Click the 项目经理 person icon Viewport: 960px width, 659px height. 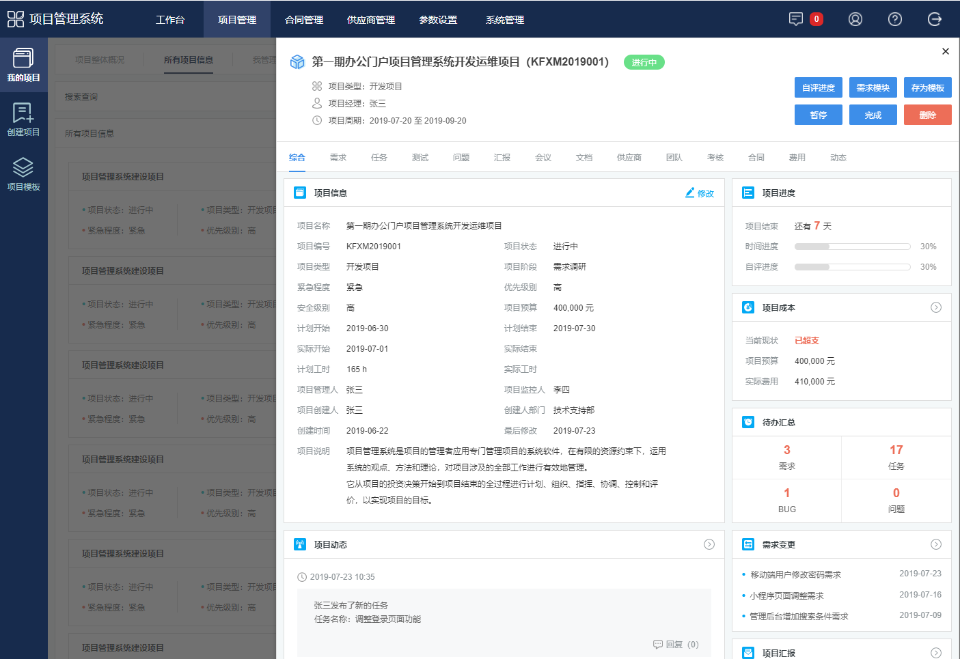(x=317, y=103)
